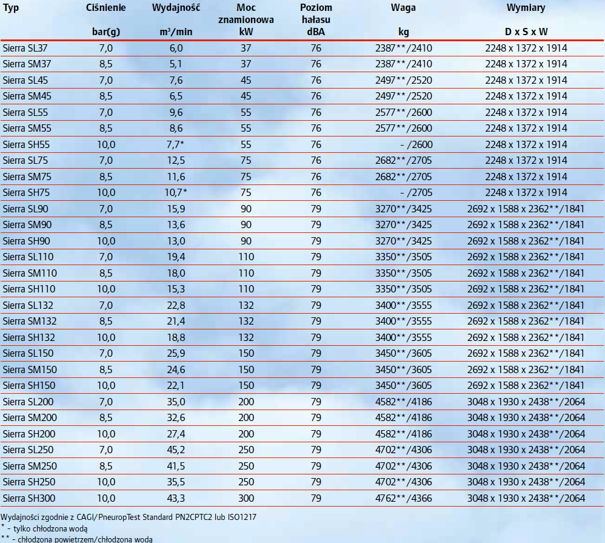Select the flow value '19,4' for Sierra SL110

(176, 257)
